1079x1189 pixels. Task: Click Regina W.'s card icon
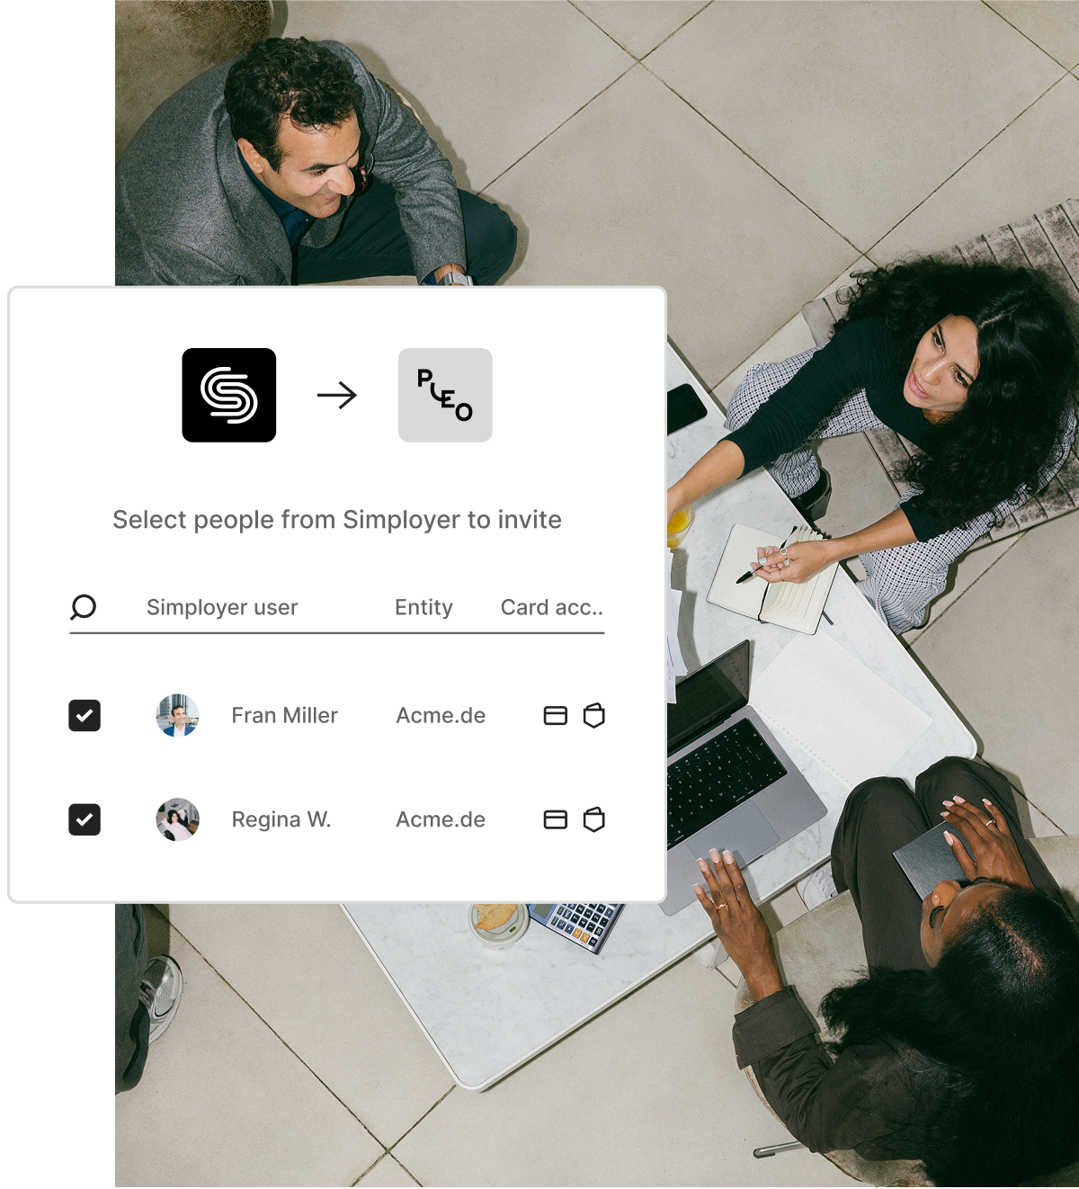pyautogui.click(x=556, y=819)
